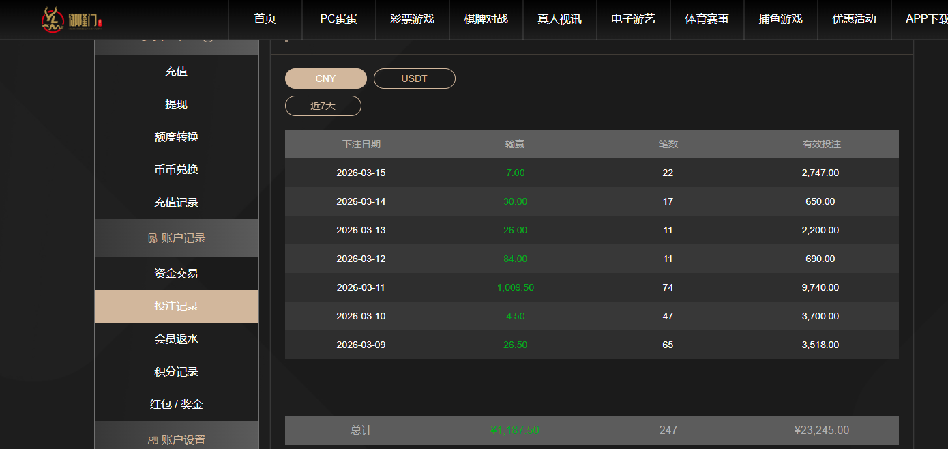View 会员返水 member rebate records
948x449 pixels.
coord(176,338)
